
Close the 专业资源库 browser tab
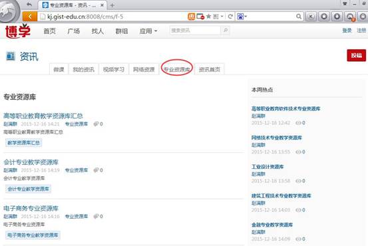(102, 5)
